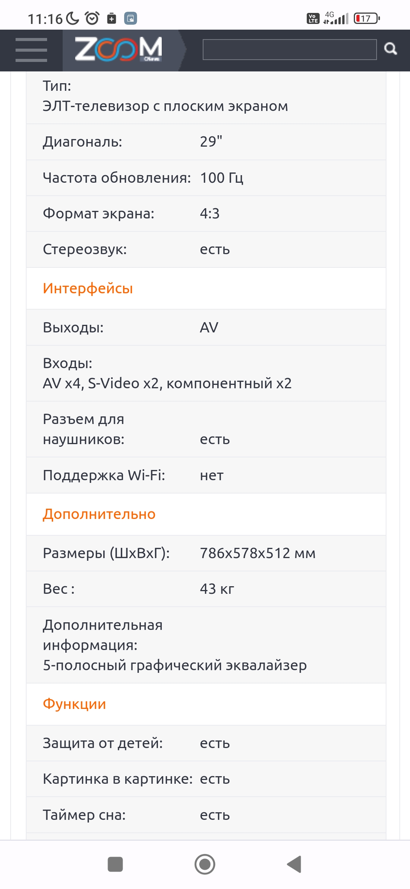410x889 pixels.
Task: Open the hamburger navigation menu
Action: point(32,50)
